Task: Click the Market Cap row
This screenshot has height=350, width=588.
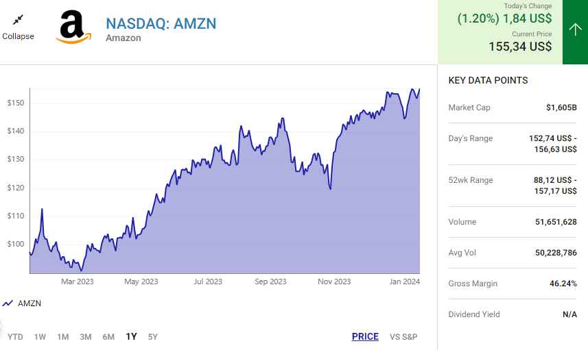Action: (513, 108)
